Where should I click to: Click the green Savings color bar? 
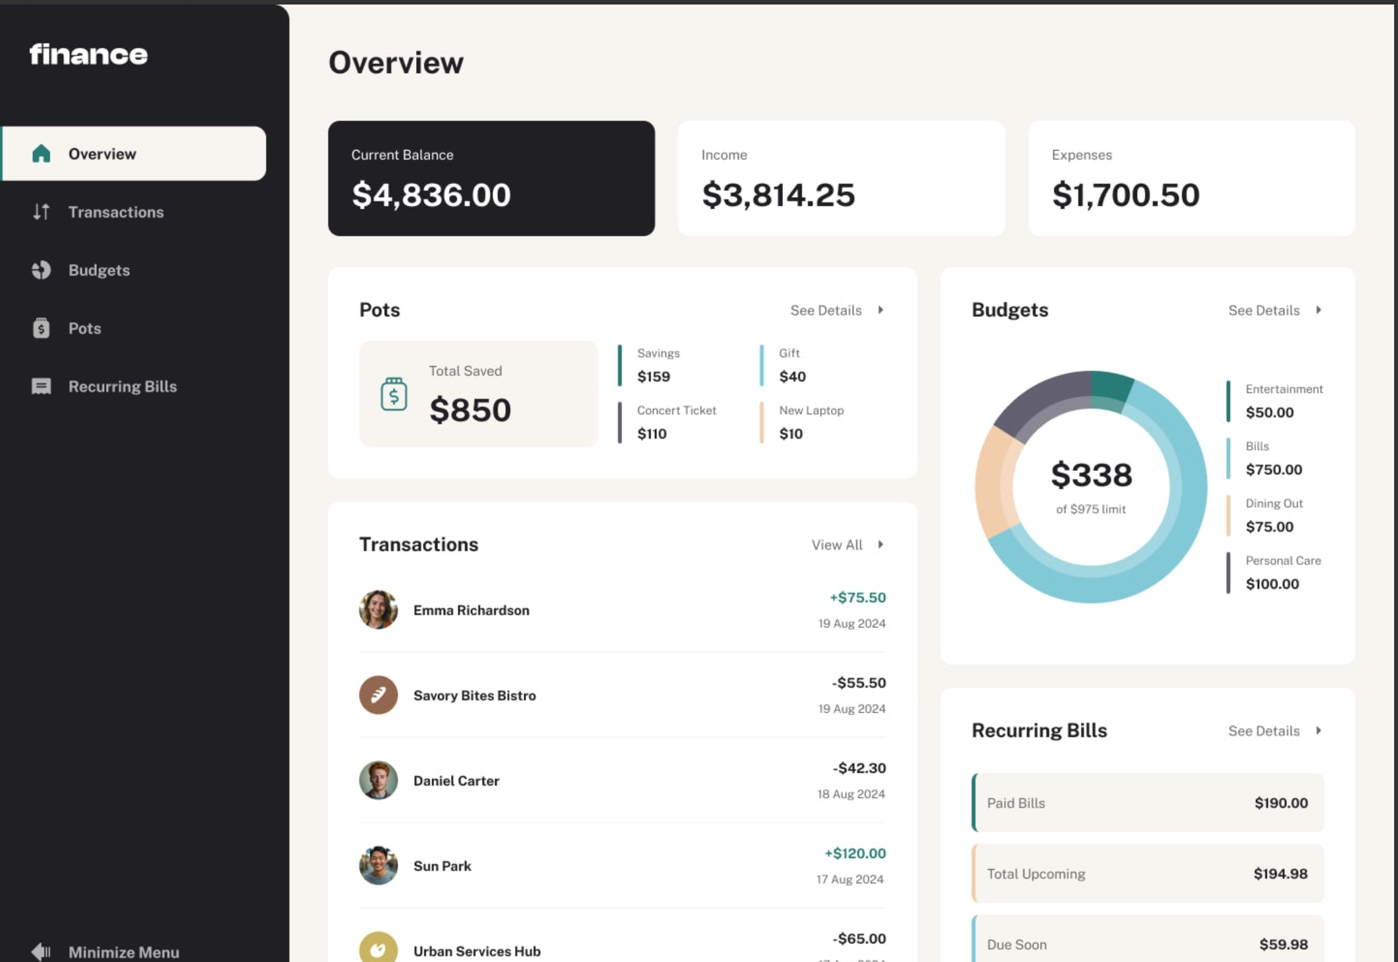620,366
